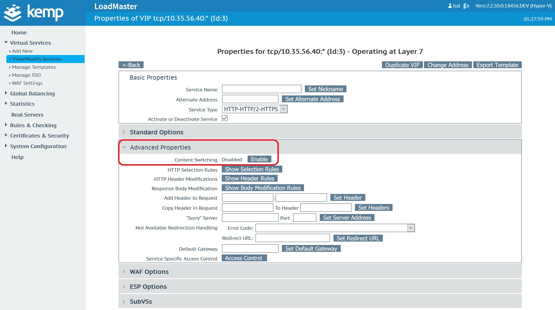Screen dimensions: 555x310
Task: Open the Error Code dropdown
Action: click(411, 228)
